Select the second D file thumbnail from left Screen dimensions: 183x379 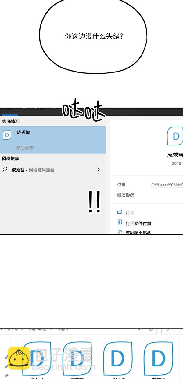(x=77, y=358)
